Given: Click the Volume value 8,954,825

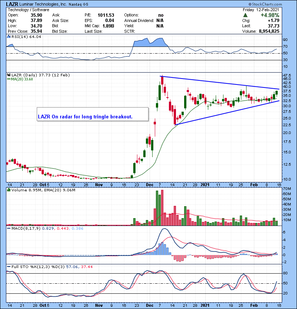Looking at the screenshot, I should pyautogui.click(x=269, y=31).
